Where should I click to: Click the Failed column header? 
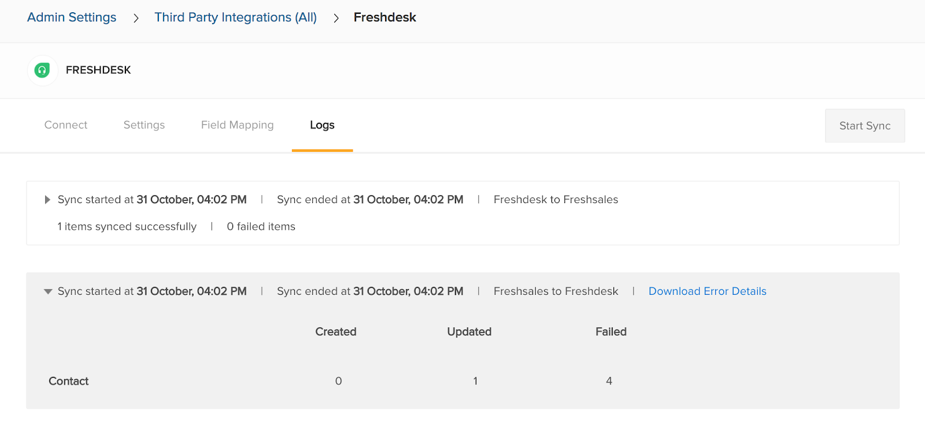pyautogui.click(x=611, y=332)
